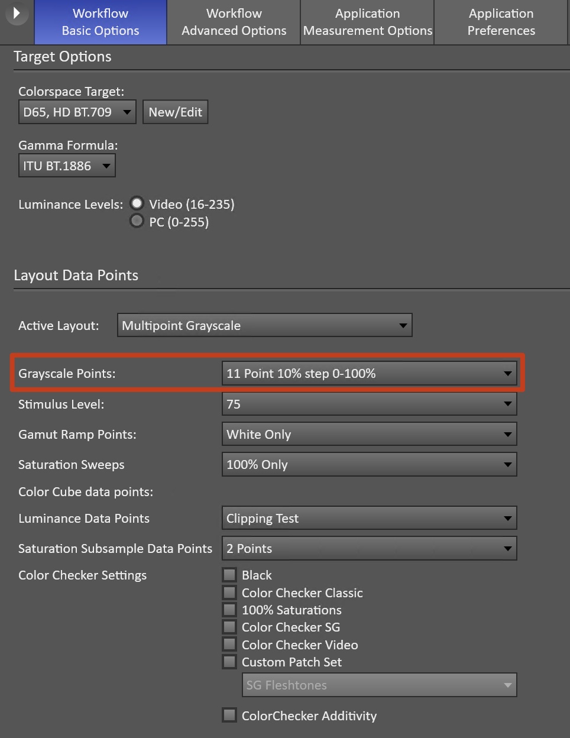Viewport: 570px width, 738px height.
Task: Change the Gamut Ramp Points selection
Action: click(369, 435)
